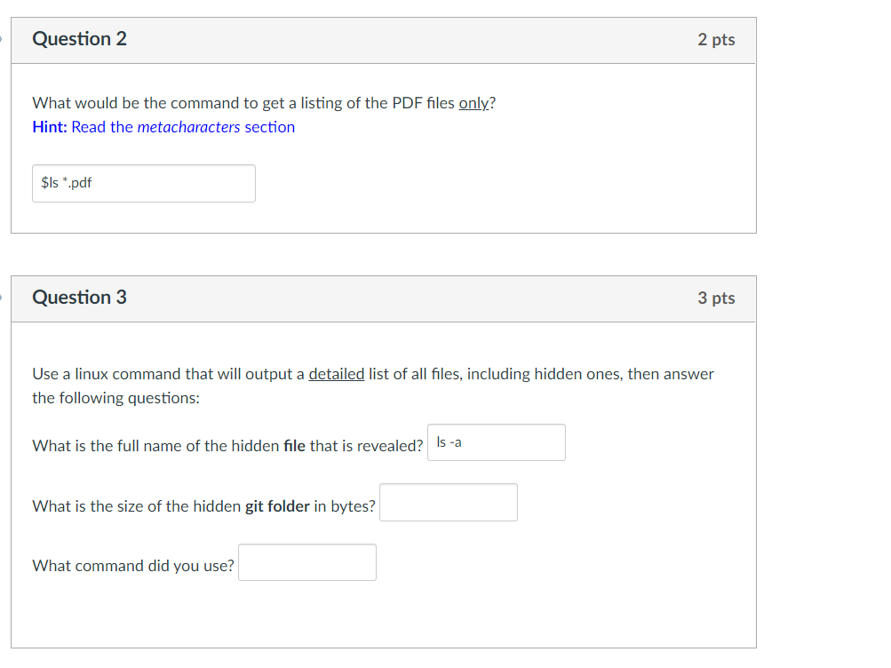Click the underlined word "detailed"
This screenshot has height=668, width=891.
[337, 373]
